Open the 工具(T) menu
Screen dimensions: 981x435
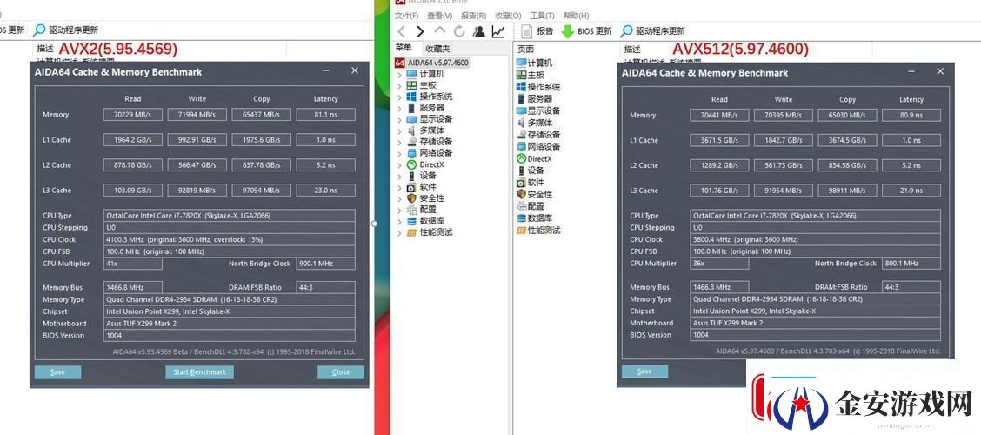tap(542, 16)
